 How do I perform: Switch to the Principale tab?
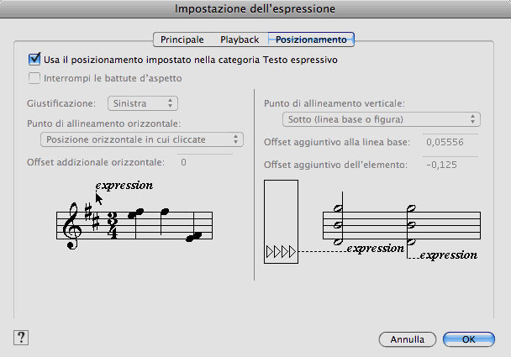click(x=182, y=39)
